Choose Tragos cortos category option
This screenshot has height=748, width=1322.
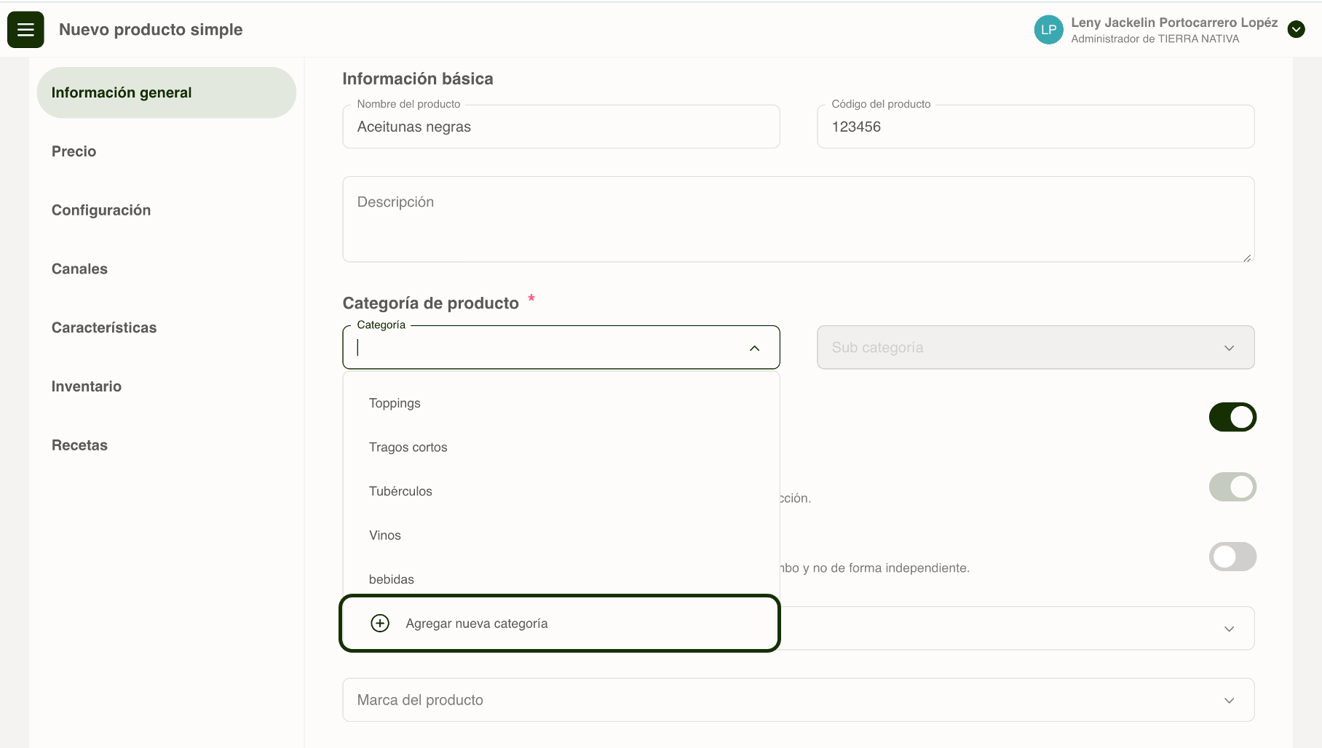(561, 447)
